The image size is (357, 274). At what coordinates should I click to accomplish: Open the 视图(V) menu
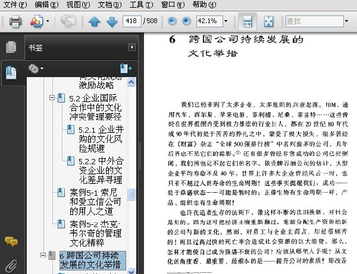pyautogui.click(x=78, y=5)
